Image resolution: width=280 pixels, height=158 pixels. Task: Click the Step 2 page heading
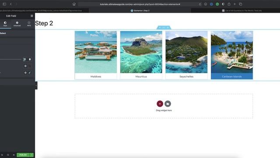coord(44,23)
